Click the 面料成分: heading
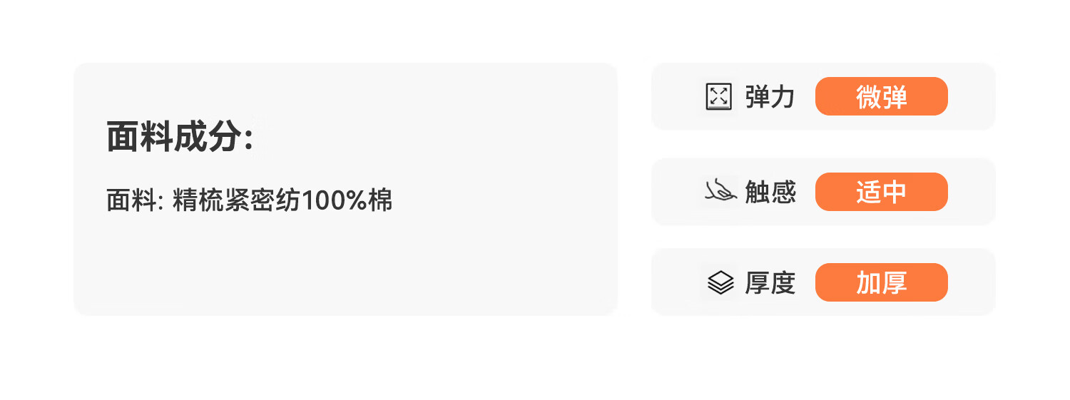The width and height of the screenshot is (1070, 400). 180,137
